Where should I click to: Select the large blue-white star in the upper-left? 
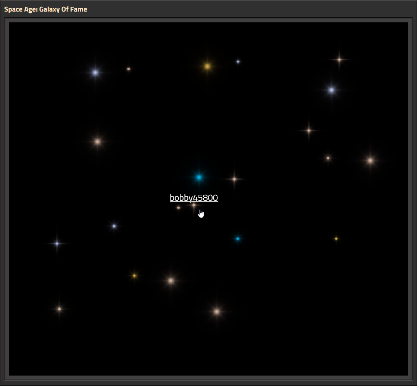[x=95, y=72]
